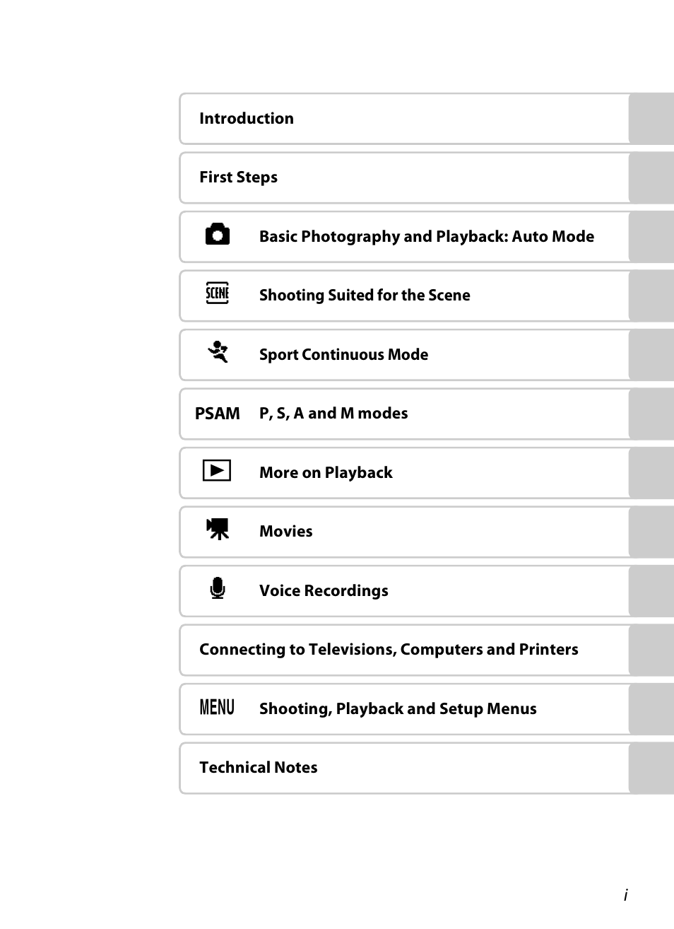Screen dimensions: 674x929
Task: Open Basic Photography and Playback: Auto Mode
Action: point(426,237)
